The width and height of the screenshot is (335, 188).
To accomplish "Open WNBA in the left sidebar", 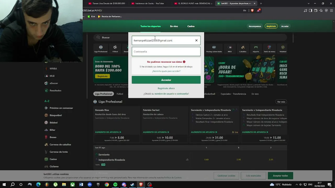I will pyautogui.click(x=53, y=69).
